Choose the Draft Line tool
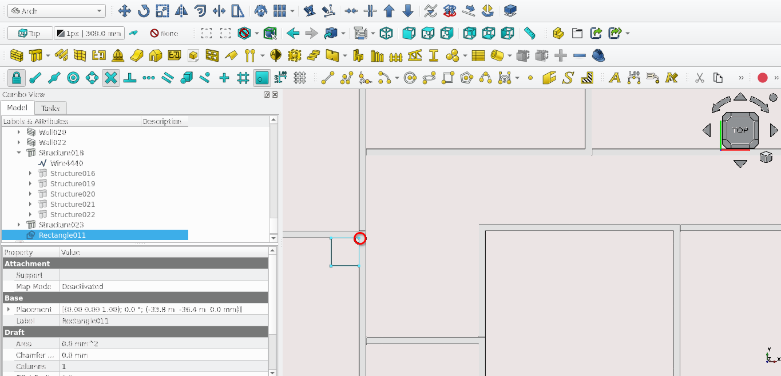 (x=328, y=78)
